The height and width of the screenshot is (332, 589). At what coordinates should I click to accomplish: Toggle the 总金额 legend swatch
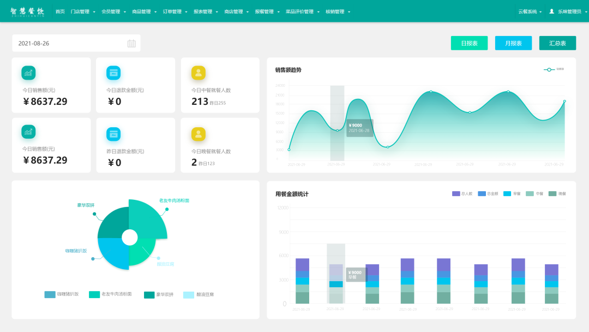point(482,194)
